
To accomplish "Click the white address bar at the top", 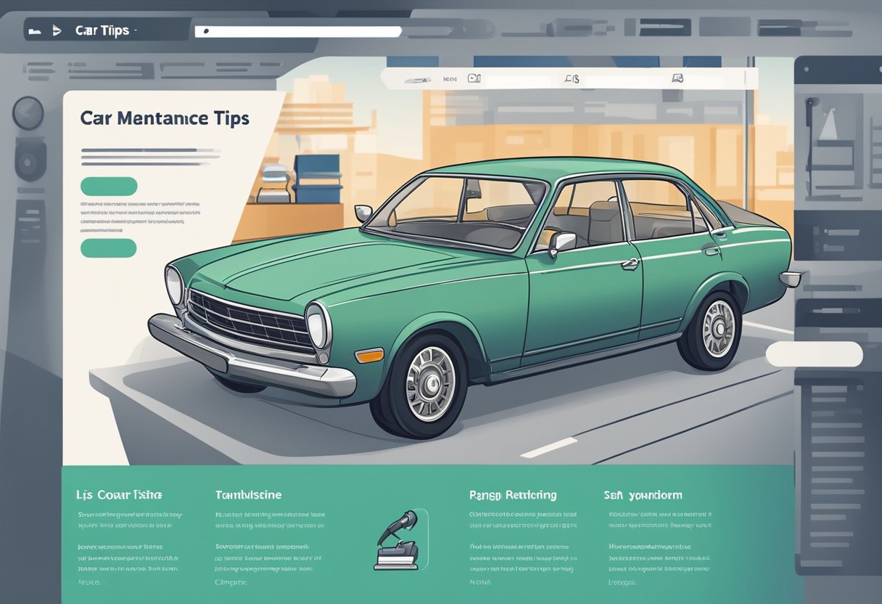I will pos(299,32).
